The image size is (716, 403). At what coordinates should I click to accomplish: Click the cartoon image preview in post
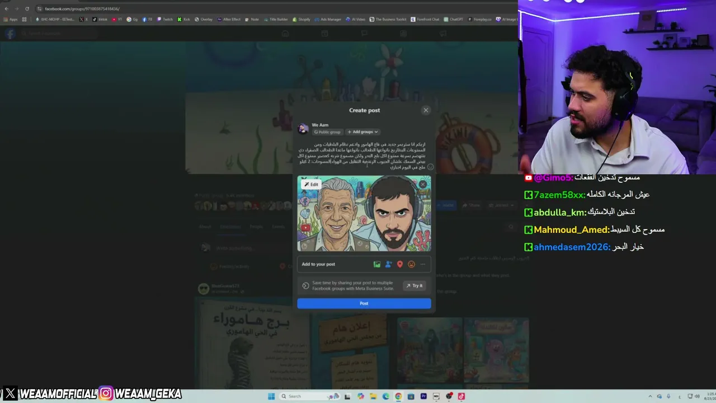pyautogui.click(x=364, y=214)
